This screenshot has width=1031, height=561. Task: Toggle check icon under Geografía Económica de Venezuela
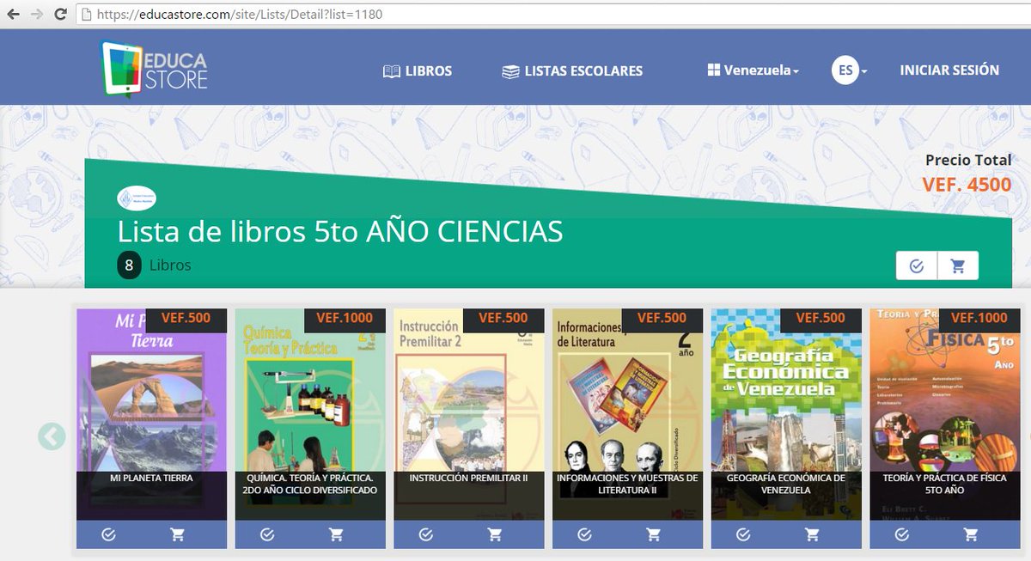[743, 534]
